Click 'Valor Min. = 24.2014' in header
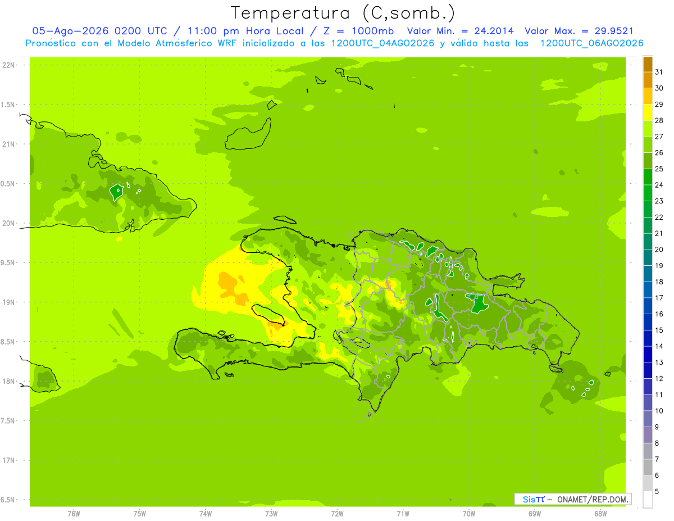The image size is (674, 521). 460,31
